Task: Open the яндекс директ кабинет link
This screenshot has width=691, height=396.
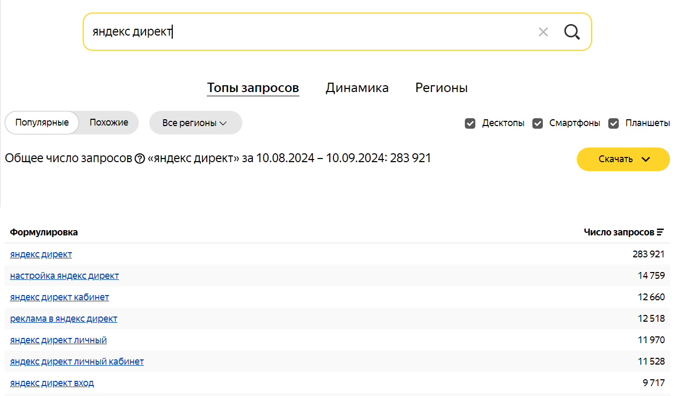Action: coord(60,297)
